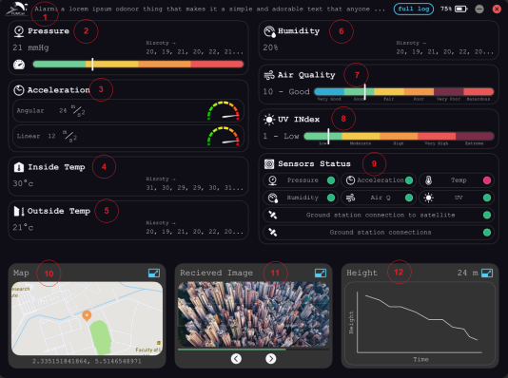Click the Temp sensor thermometer icon
The width and height of the screenshot is (508, 378).
(x=429, y=180)
